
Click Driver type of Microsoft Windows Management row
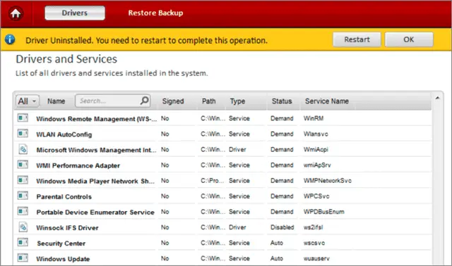(237, 149)
